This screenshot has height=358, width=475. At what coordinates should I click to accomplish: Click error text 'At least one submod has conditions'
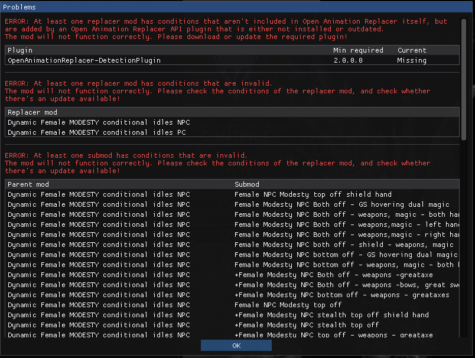126,155
